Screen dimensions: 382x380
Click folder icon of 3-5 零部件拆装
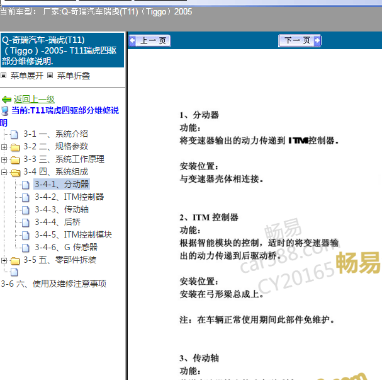click(x=15, y=261)
